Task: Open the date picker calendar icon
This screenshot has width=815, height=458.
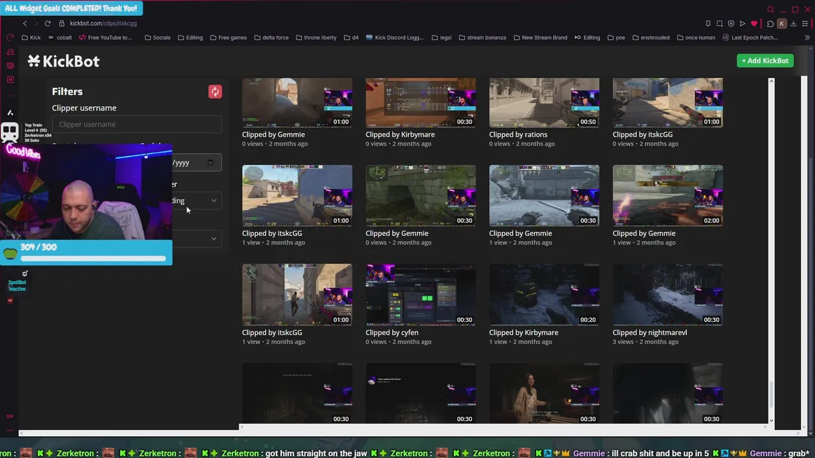Action: 211,162
